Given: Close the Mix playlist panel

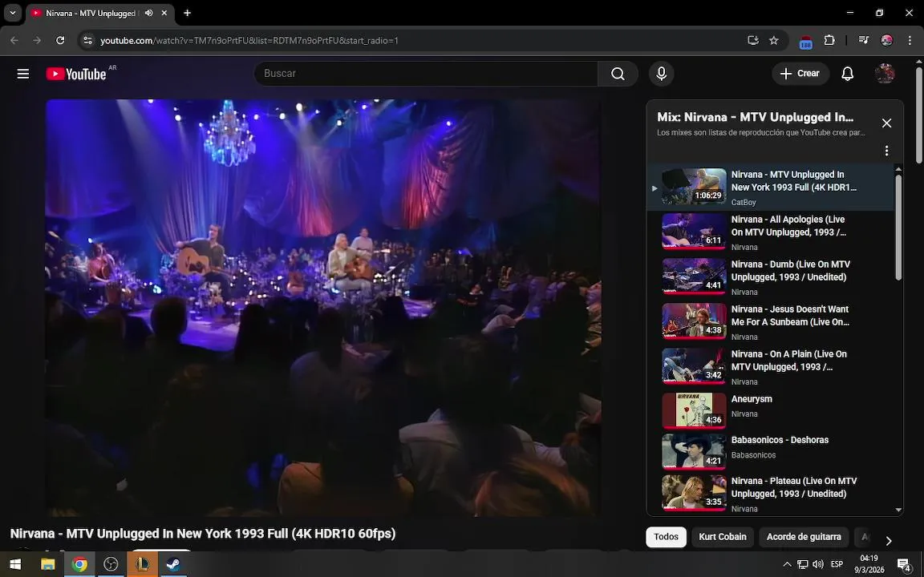Looking at the screenshot, I should pyautogui.click(x=886, y=123).
